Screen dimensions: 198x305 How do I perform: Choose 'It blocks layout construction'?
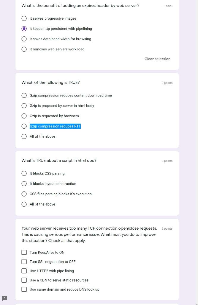(24, 183)
